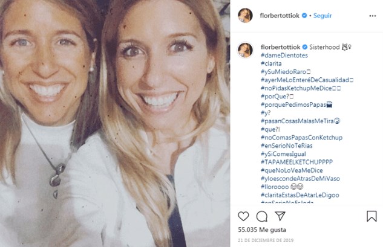Open the #clarita hashtag
Screen dimensions: 383x247
click(x=271, y=63)
